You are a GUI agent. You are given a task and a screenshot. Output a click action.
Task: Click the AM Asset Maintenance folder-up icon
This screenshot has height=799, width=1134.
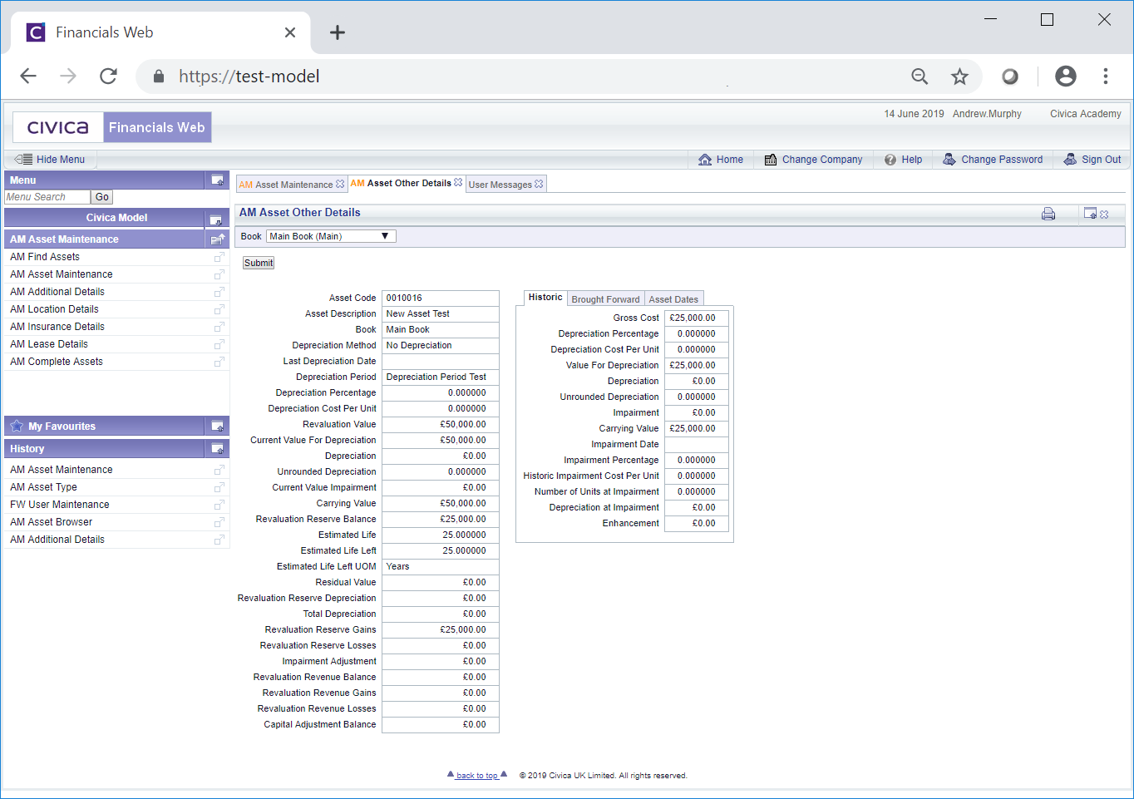218,239
